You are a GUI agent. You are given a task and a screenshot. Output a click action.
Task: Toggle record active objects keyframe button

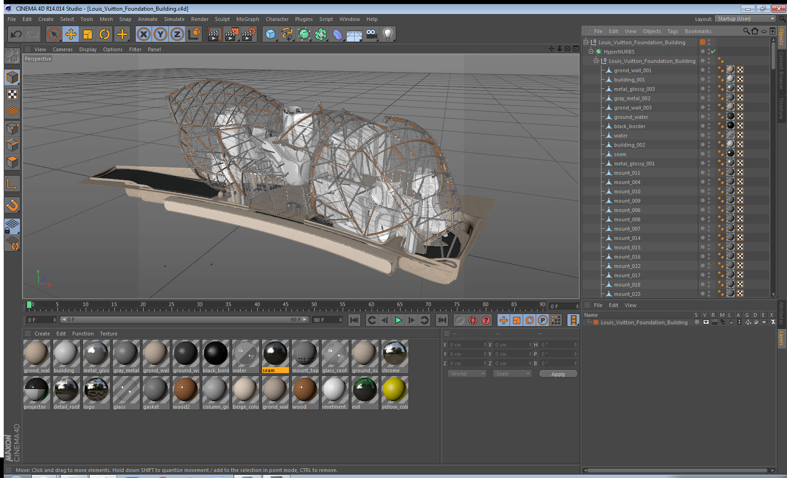click(x=460, y=320)
